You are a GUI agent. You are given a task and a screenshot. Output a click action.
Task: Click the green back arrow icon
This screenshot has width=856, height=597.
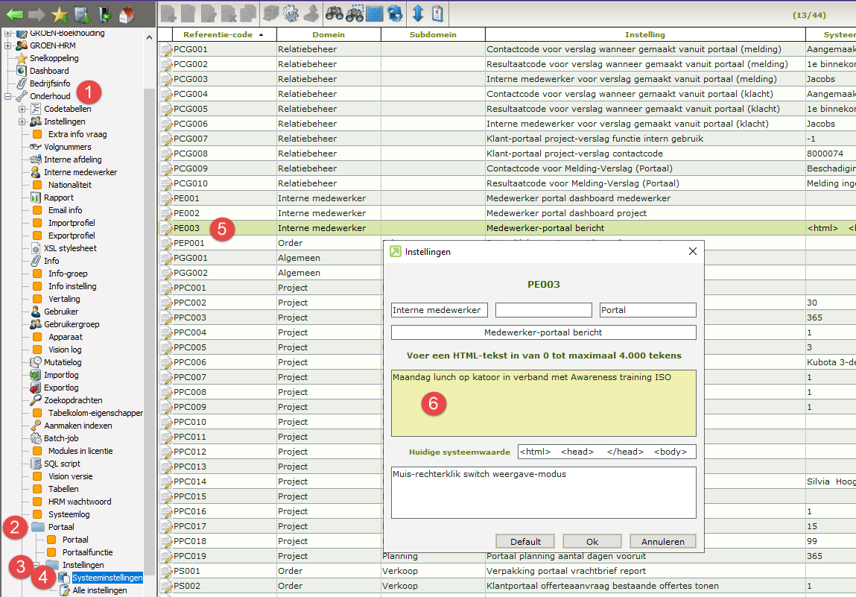point(14,13)
